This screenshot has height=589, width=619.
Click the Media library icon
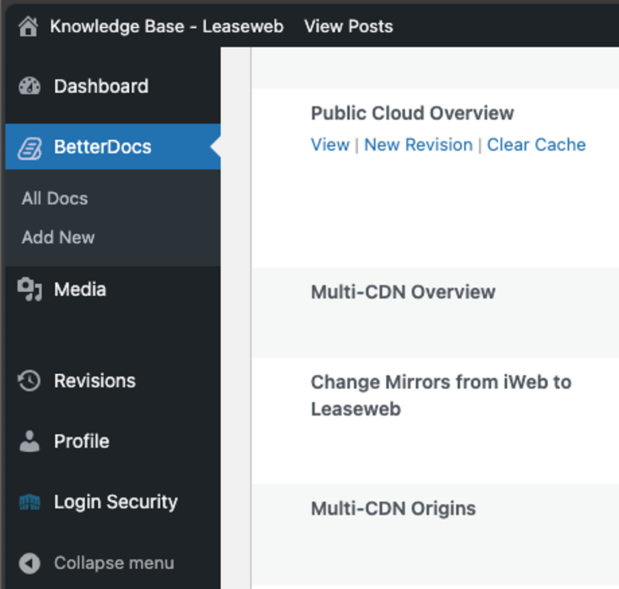[x=30, y=290]
